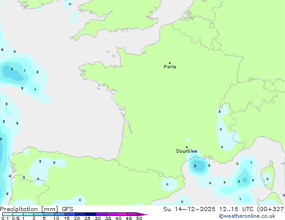Viewport: 285px width, 220px height.
Task: Pick the 40–45 mm legend color swatch
Action: click(x=122, y=214)
